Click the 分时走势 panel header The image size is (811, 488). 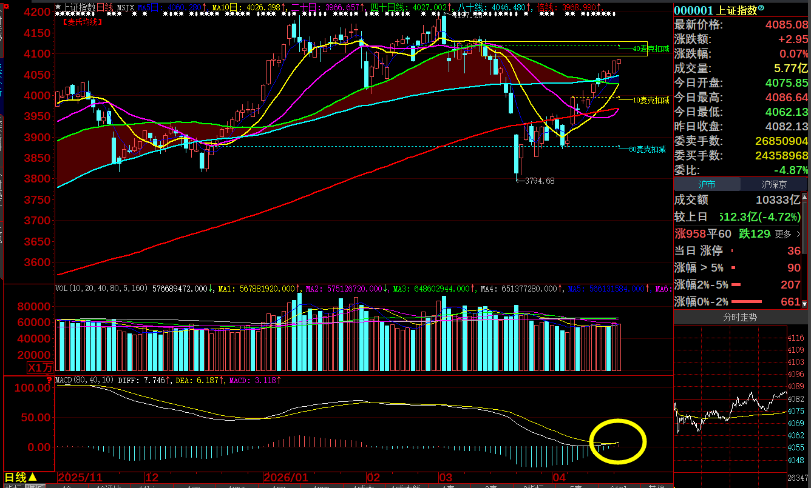(739, 317)
